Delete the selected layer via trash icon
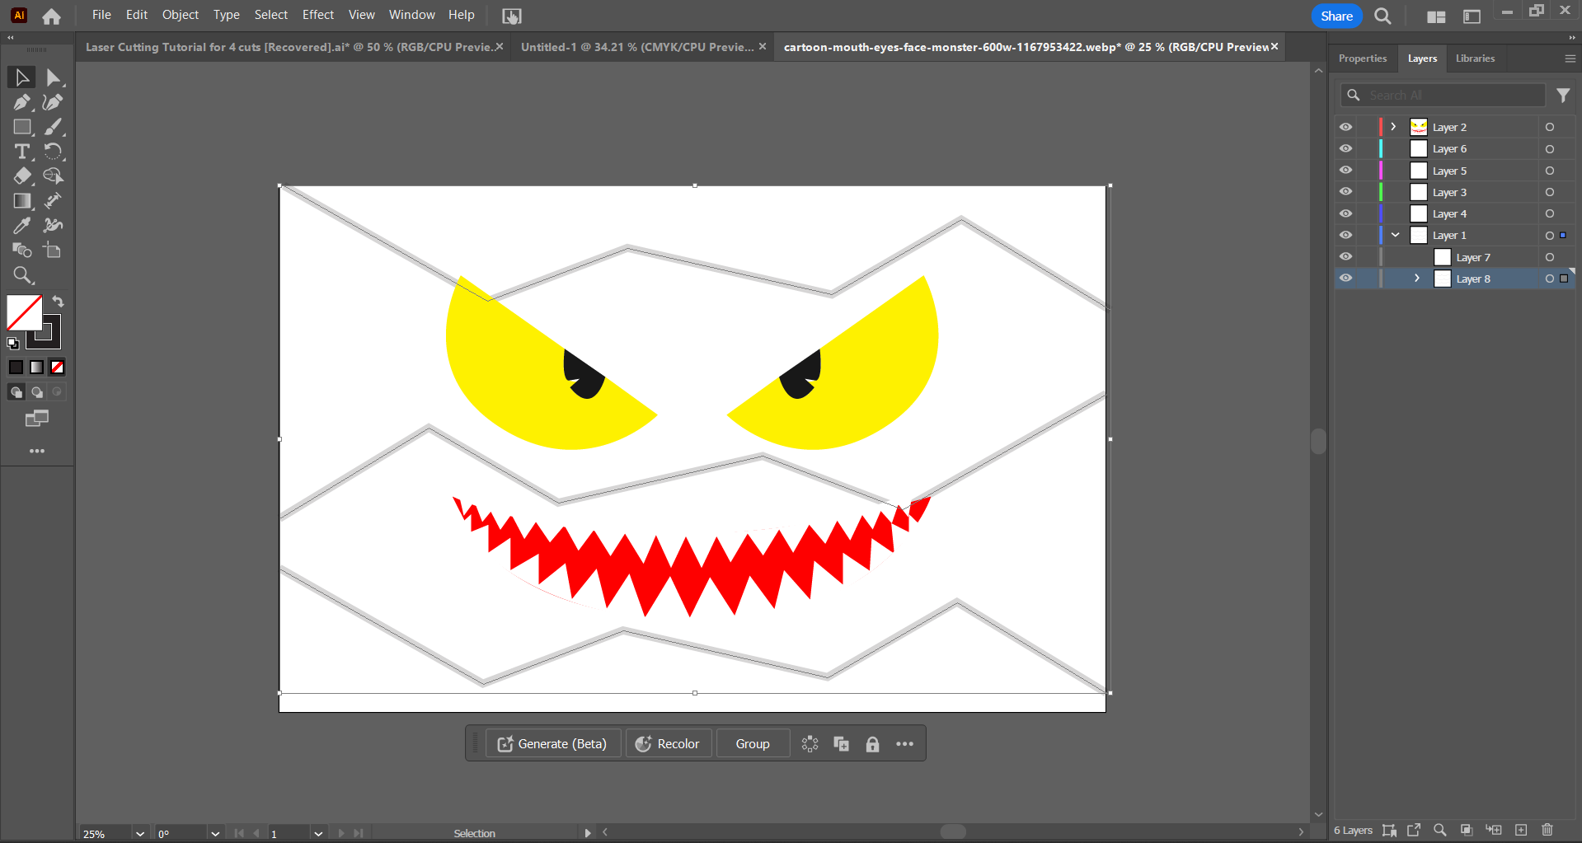 [x=1547, y=830]
